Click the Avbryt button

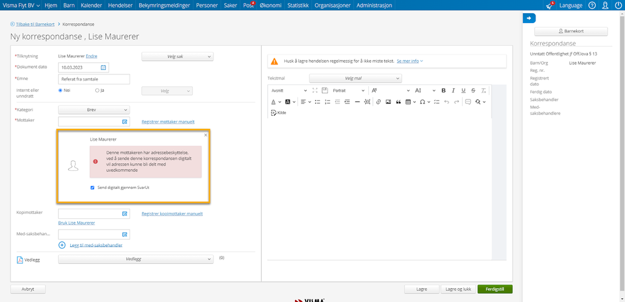28,289
